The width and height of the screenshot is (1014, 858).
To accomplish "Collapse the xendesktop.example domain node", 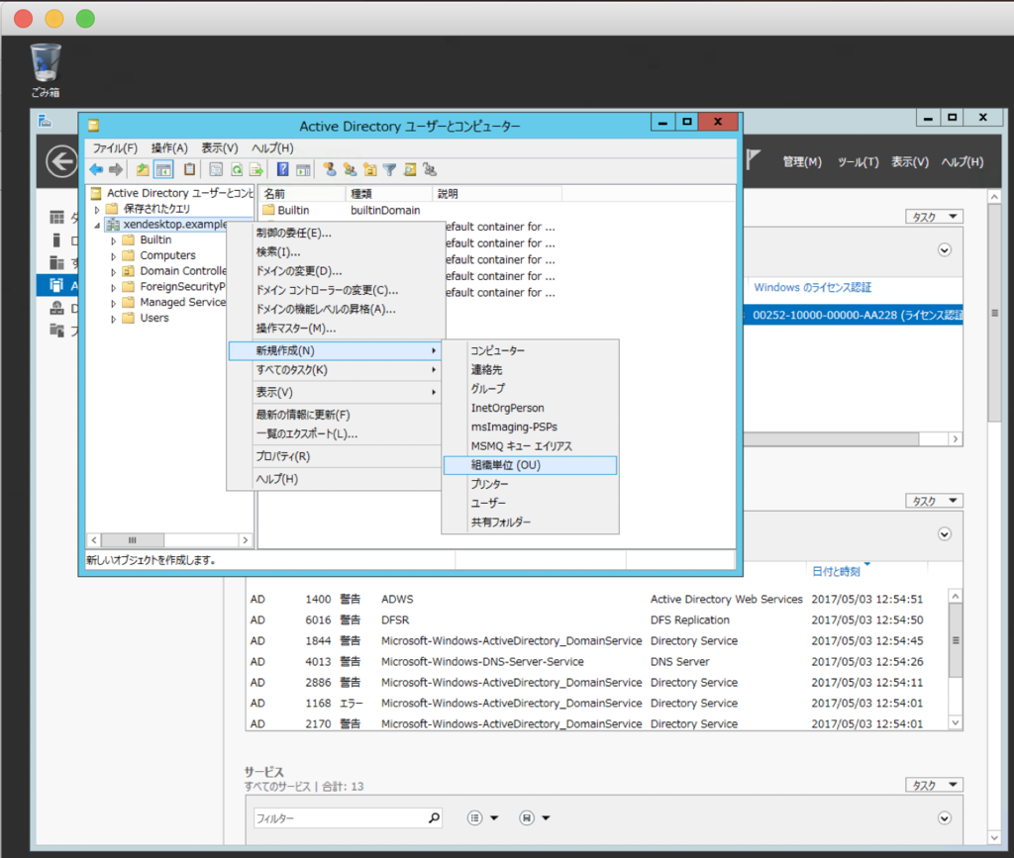I will click(x=97, y=225).
